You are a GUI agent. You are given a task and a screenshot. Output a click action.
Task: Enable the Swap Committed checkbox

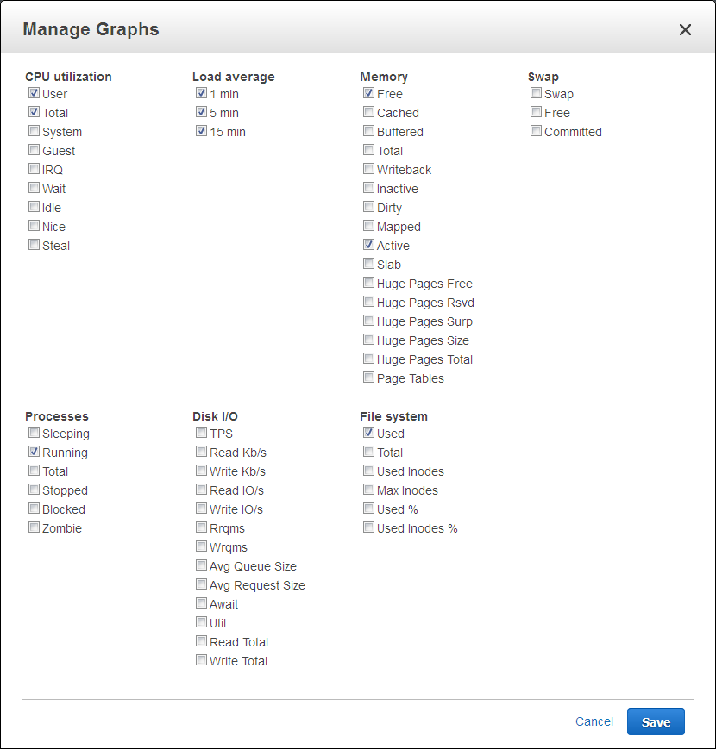pos(536,131)
